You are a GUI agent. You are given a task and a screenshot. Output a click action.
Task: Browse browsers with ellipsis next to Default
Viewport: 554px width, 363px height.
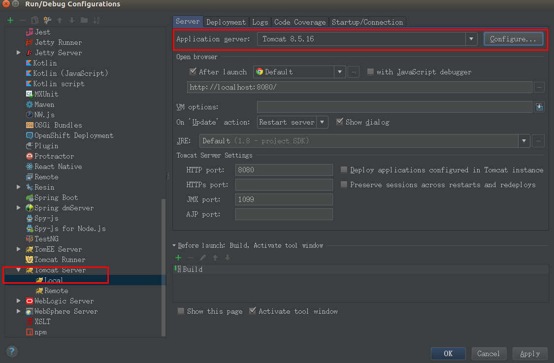click(354, 72)
